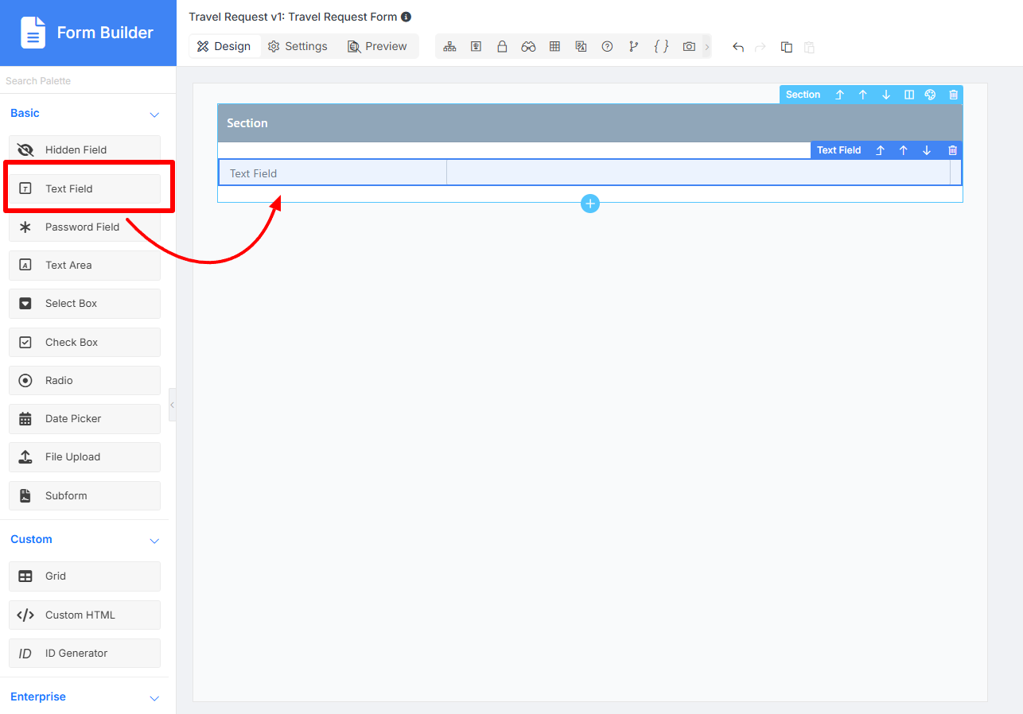Open the Section column layout icon
The width and height of the screenshot is (1023, 714).
(908, 95)
